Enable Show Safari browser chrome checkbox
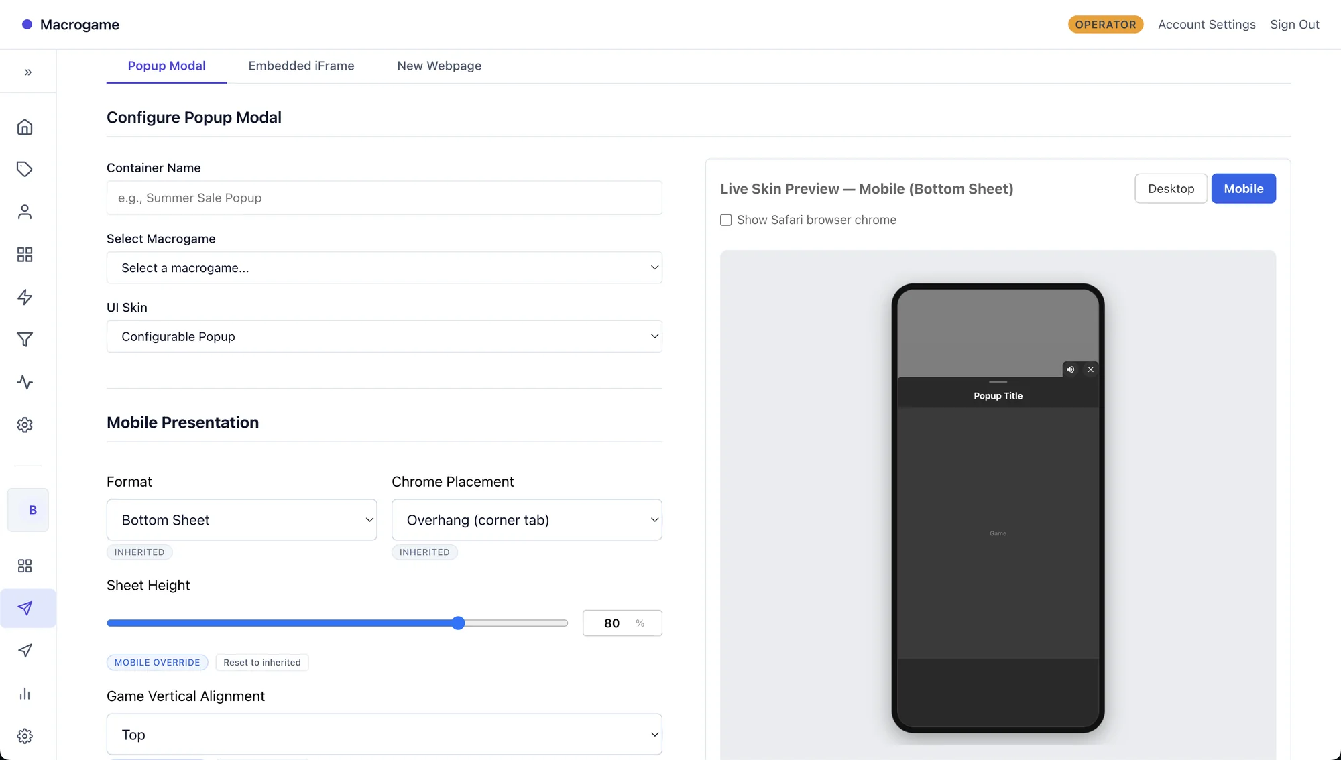This screenshot has height=760, width=1341. click(725, 220)
